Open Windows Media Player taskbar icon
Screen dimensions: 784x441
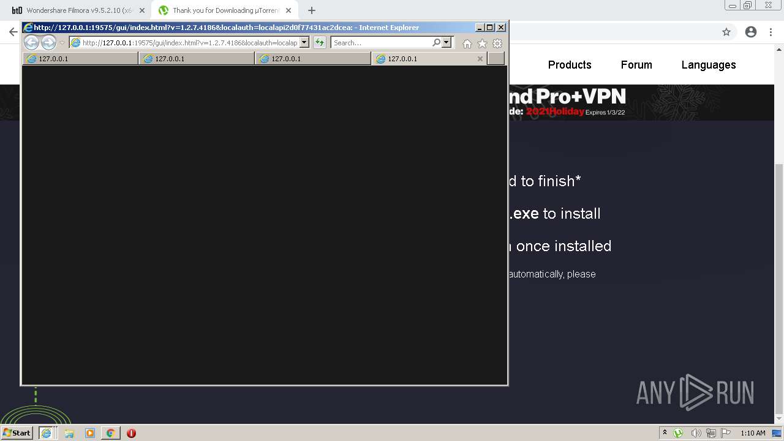(x=90, y=433)
